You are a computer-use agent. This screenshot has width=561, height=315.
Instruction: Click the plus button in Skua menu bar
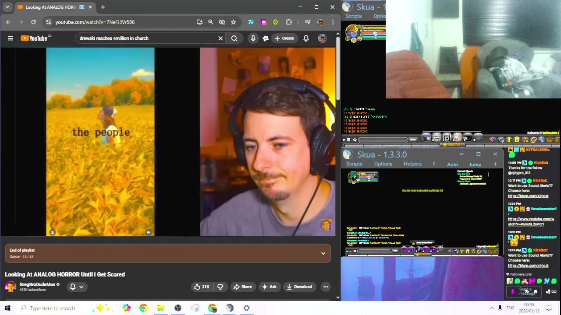495,164
